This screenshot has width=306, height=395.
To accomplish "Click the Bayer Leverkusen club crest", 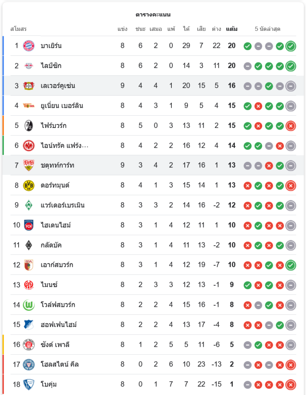I will point(28,86).
